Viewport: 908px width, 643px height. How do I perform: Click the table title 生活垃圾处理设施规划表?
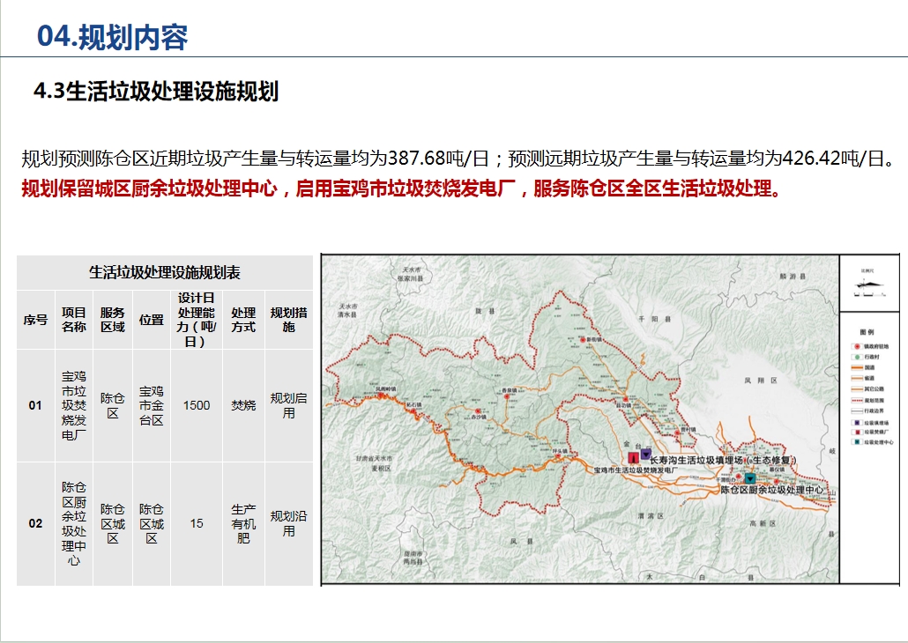click(165, 272)
